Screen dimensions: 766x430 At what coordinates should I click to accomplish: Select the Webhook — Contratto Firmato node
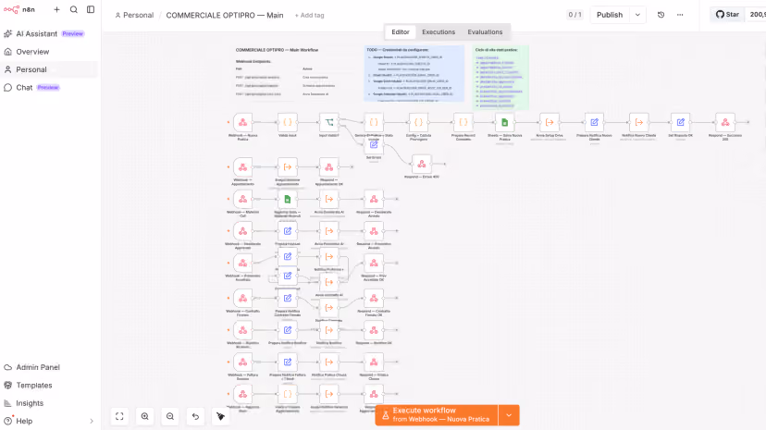(x=242, y=298)
